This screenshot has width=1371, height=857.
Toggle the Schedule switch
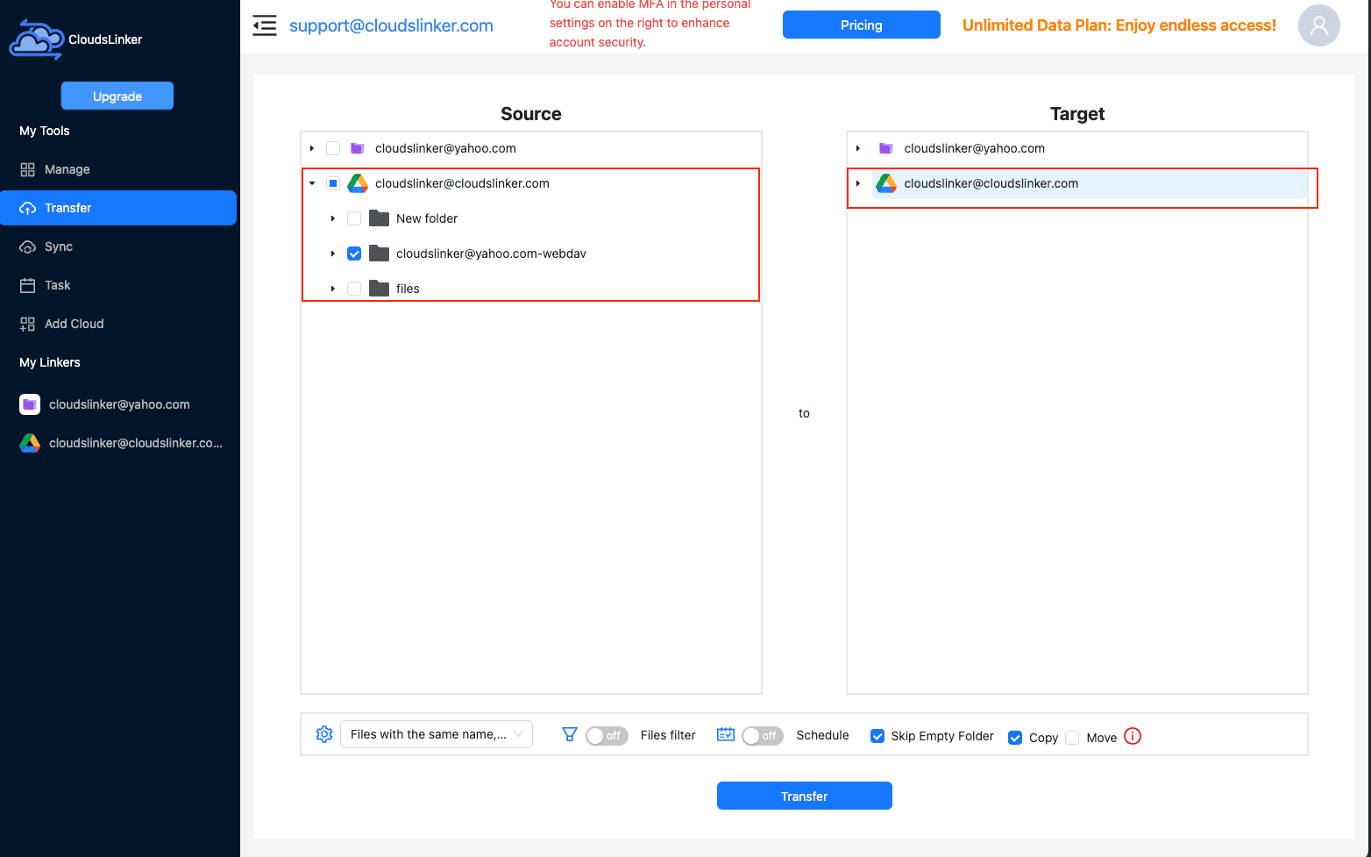763,736
